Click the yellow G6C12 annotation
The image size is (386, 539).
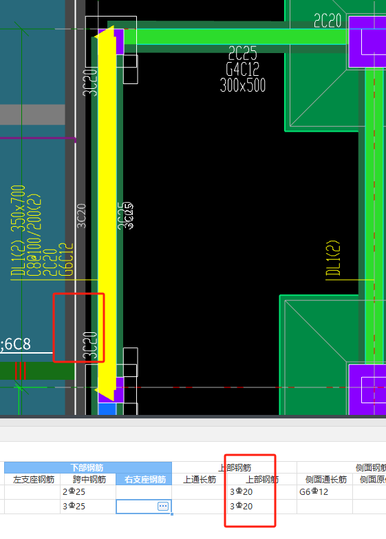click(x=66, y=259)
